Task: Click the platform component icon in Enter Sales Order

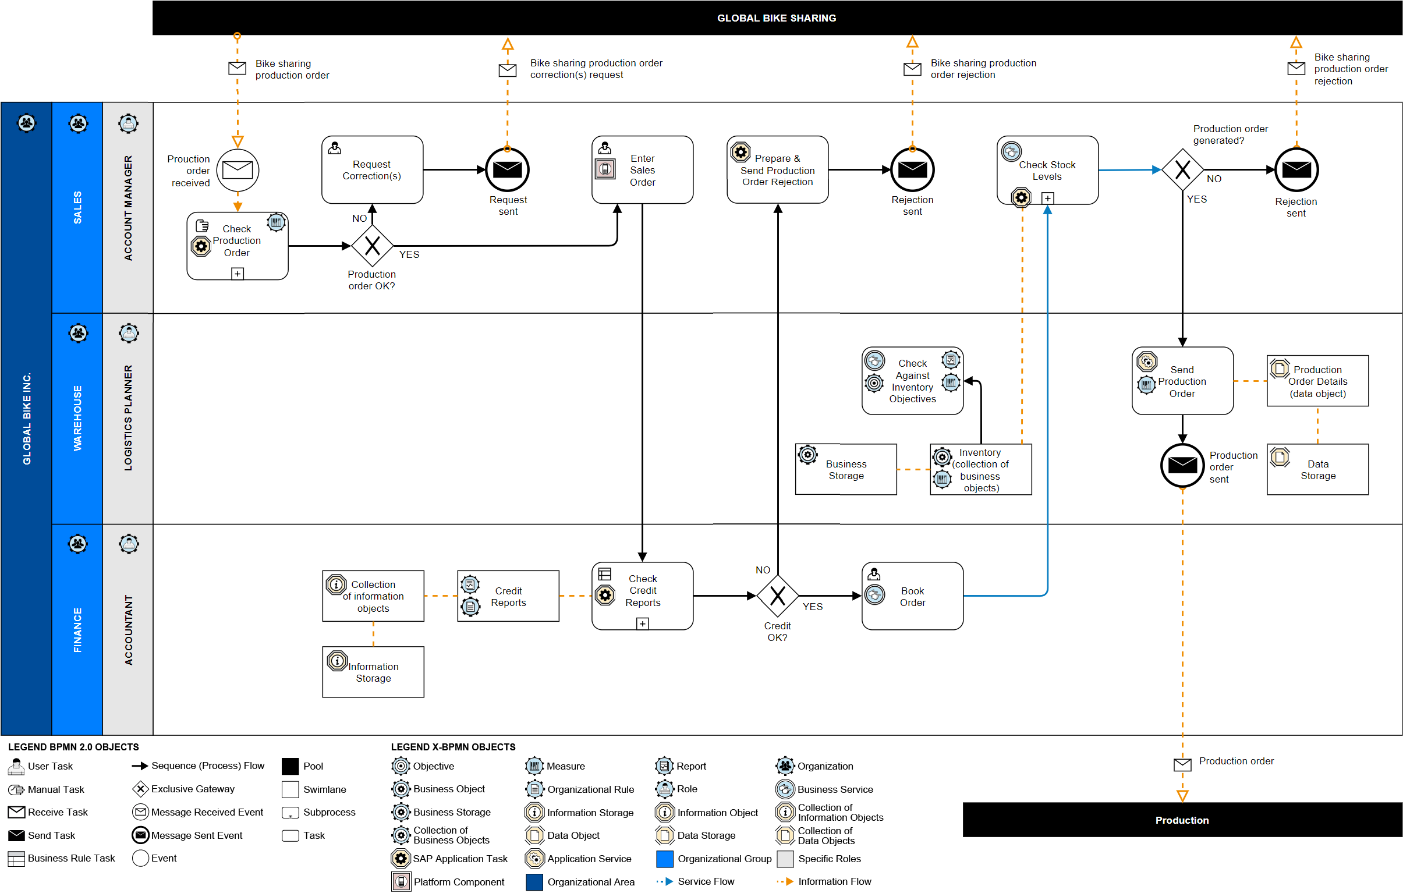Action: point(605,169)
